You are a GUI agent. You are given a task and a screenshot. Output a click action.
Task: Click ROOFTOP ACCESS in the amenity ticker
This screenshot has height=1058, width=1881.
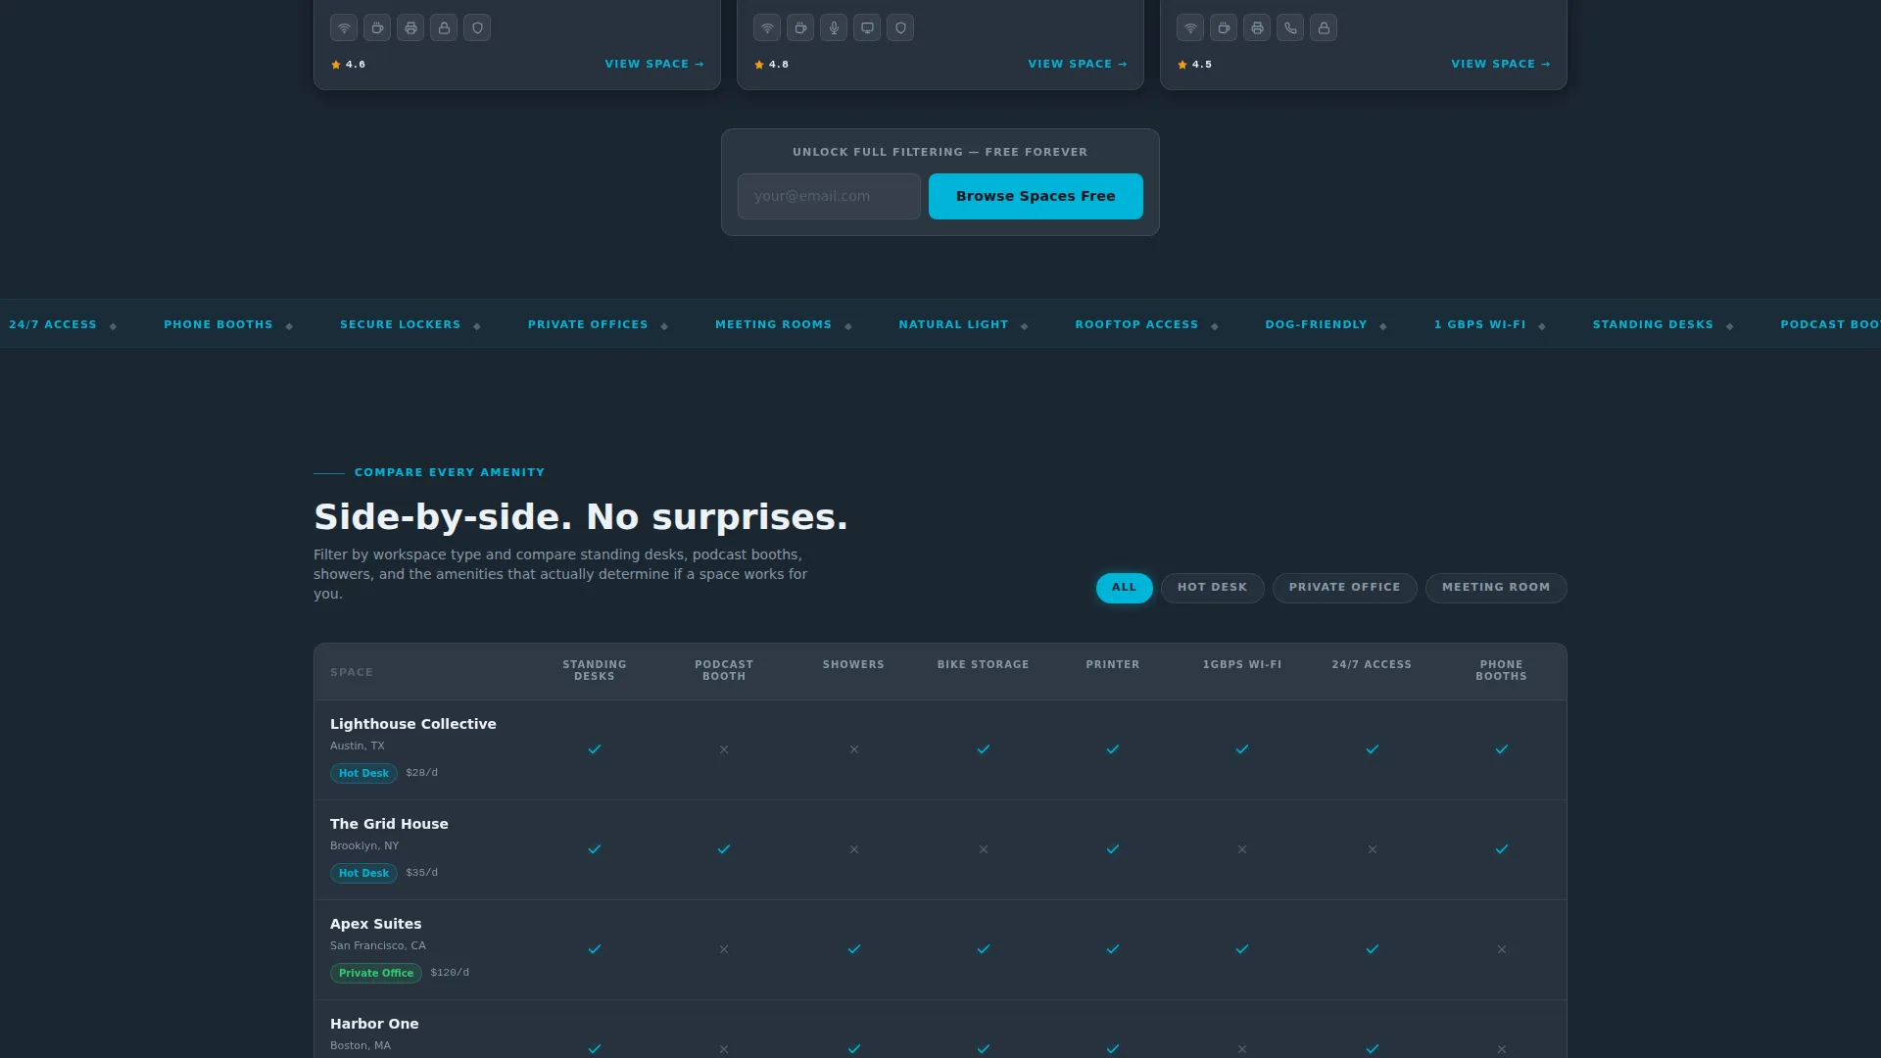[1136, 324]
